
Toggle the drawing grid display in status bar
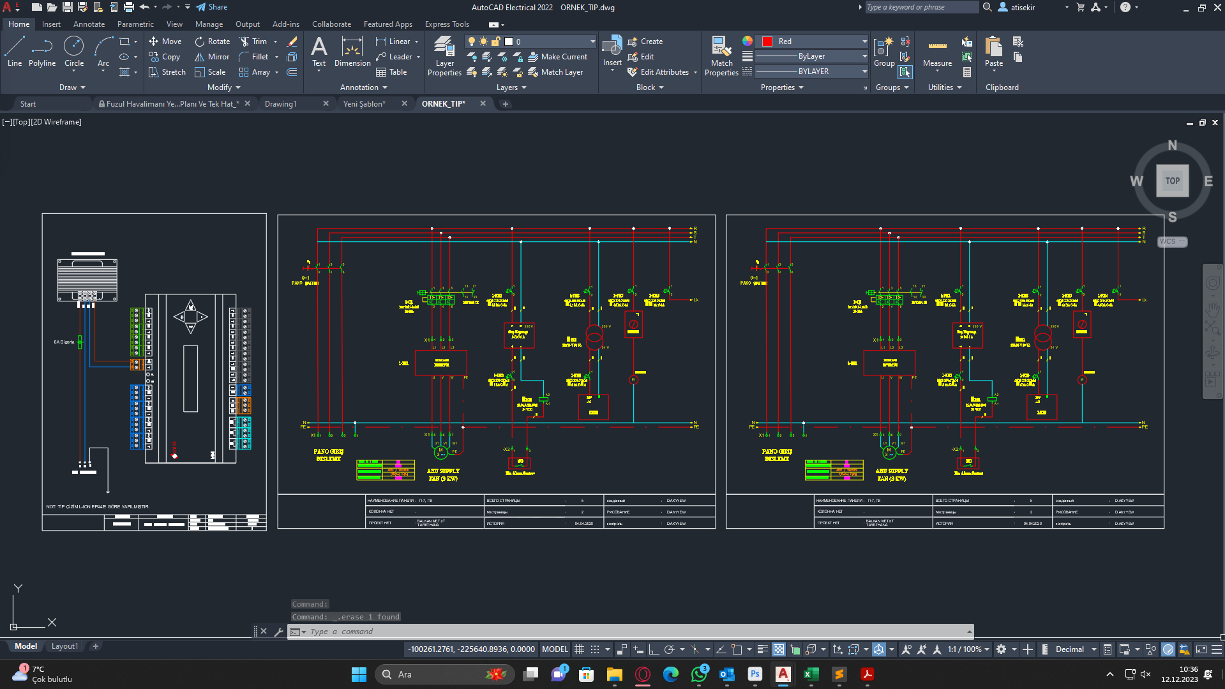tap(579, 649)
